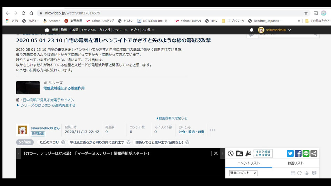Open the その他のブックマーク folder
331x186 pixels.
point(318,21)
